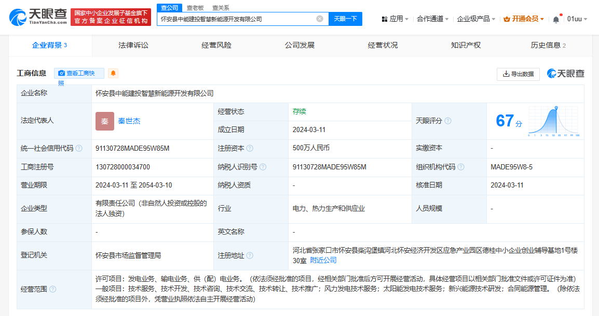
Task: Click the 500万人民币 registered capital value
Action: [x=311, y=148]
